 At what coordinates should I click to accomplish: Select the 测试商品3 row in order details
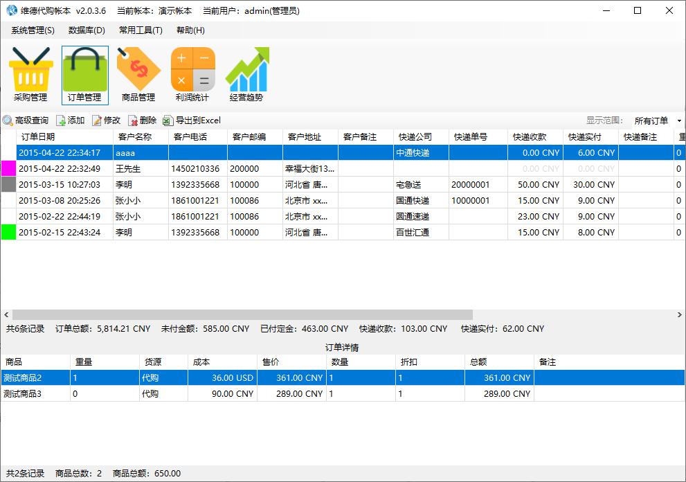point(35,393)
